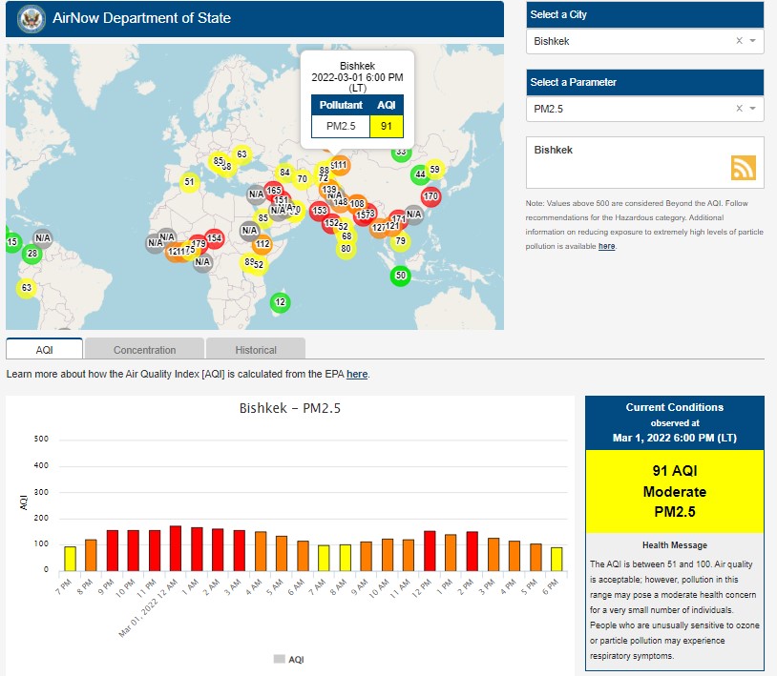
Task: Expand the Select a City dropdown arrow
Action: click(x=752, y=41)
